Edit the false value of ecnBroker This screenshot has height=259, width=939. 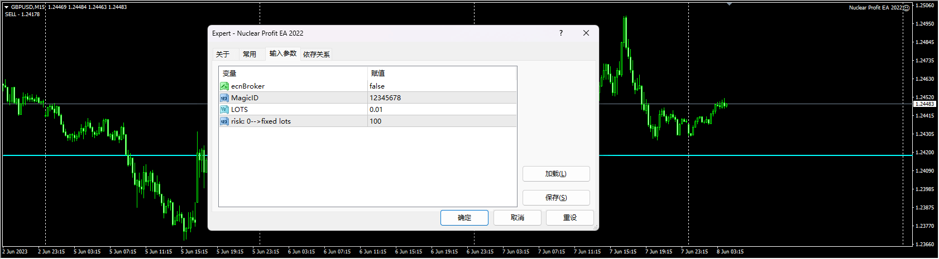click(x=442, y=86)
